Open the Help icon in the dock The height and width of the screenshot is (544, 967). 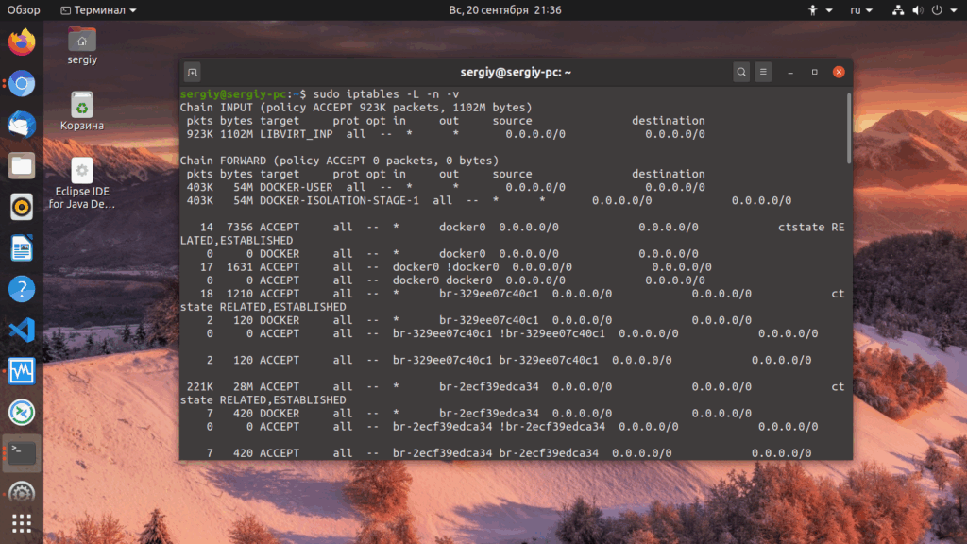pyautogui.click(x=22, y=289)
